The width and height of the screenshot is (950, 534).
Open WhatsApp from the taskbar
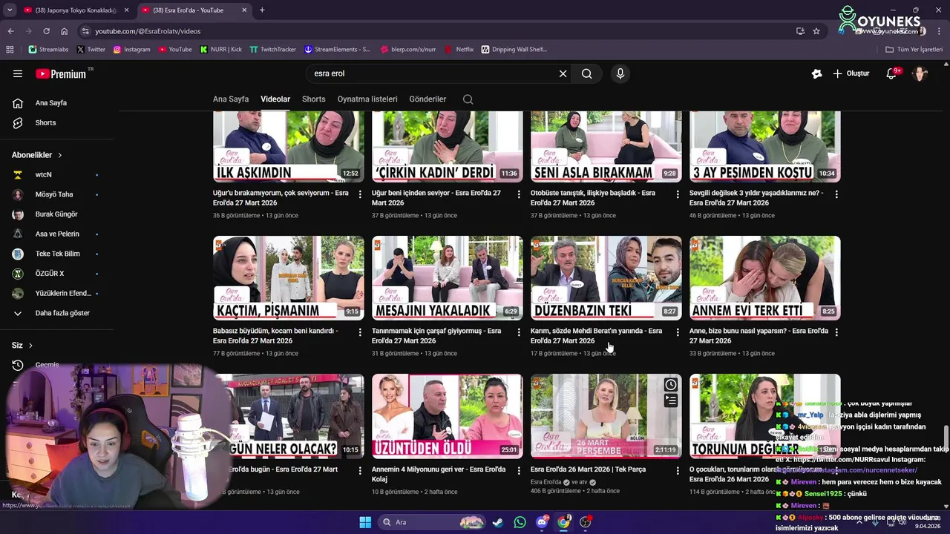tap(520, 522)
